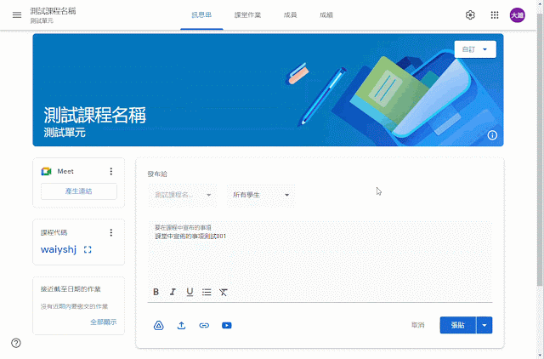Click 張貼 to post announcement
Viewport: 544px width, 359px height.
click(x=458, y=325)
